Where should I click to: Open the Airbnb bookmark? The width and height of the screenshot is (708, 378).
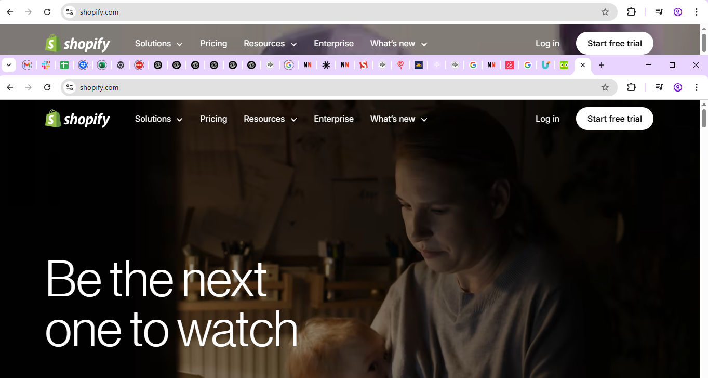point(509,65)
